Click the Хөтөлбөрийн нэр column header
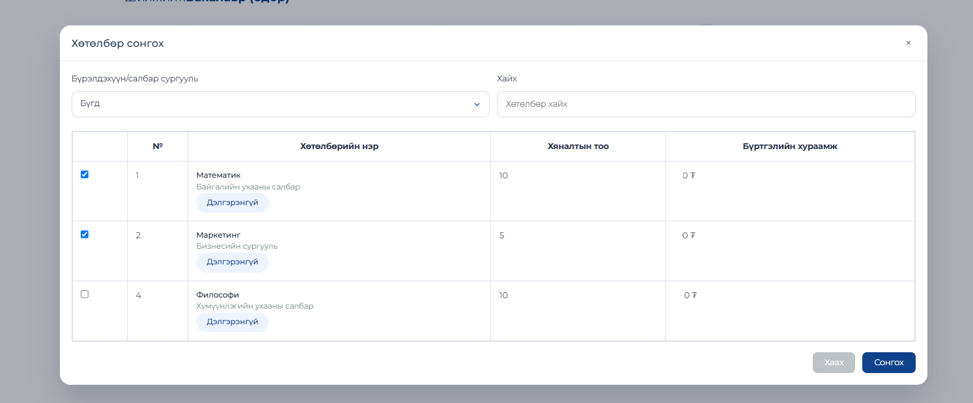This screenshot has height=403, width=973. pyautogui.click(x=339, y=146)
